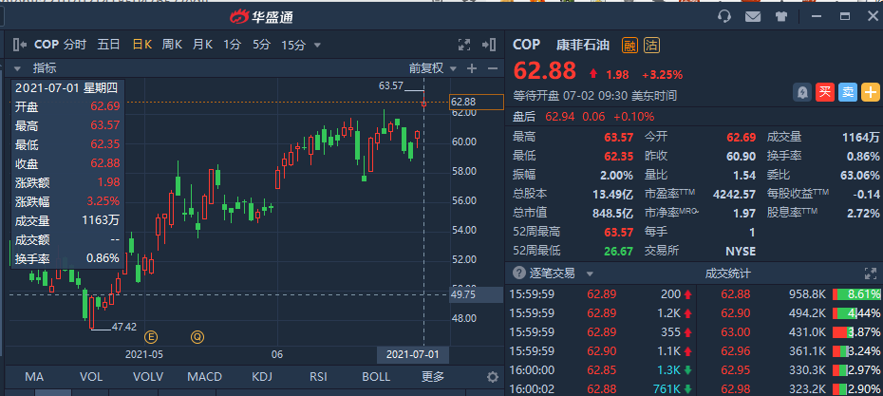Click 交易所 value NYSE

tap(741, 251)
